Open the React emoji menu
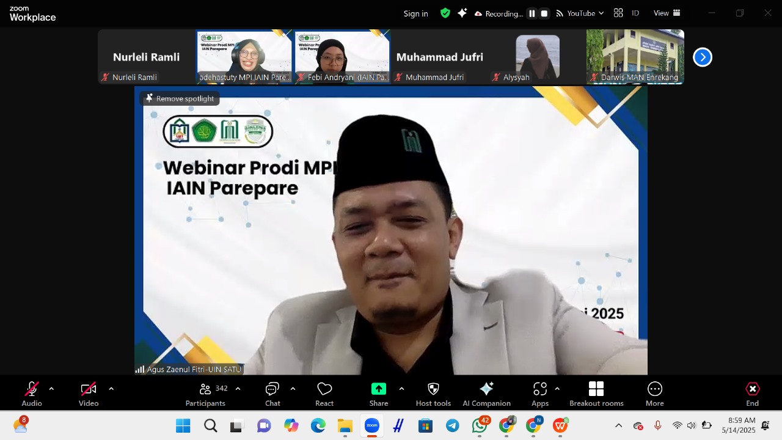The image size is (782, 440). coord(324,394)
